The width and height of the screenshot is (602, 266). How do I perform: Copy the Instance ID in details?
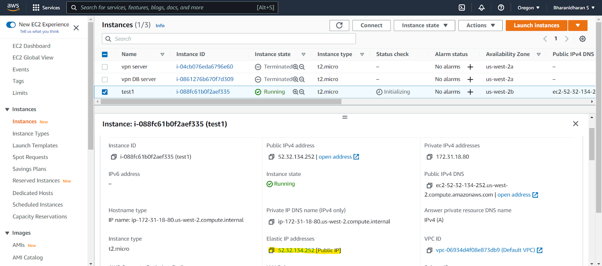coord(114,157)
